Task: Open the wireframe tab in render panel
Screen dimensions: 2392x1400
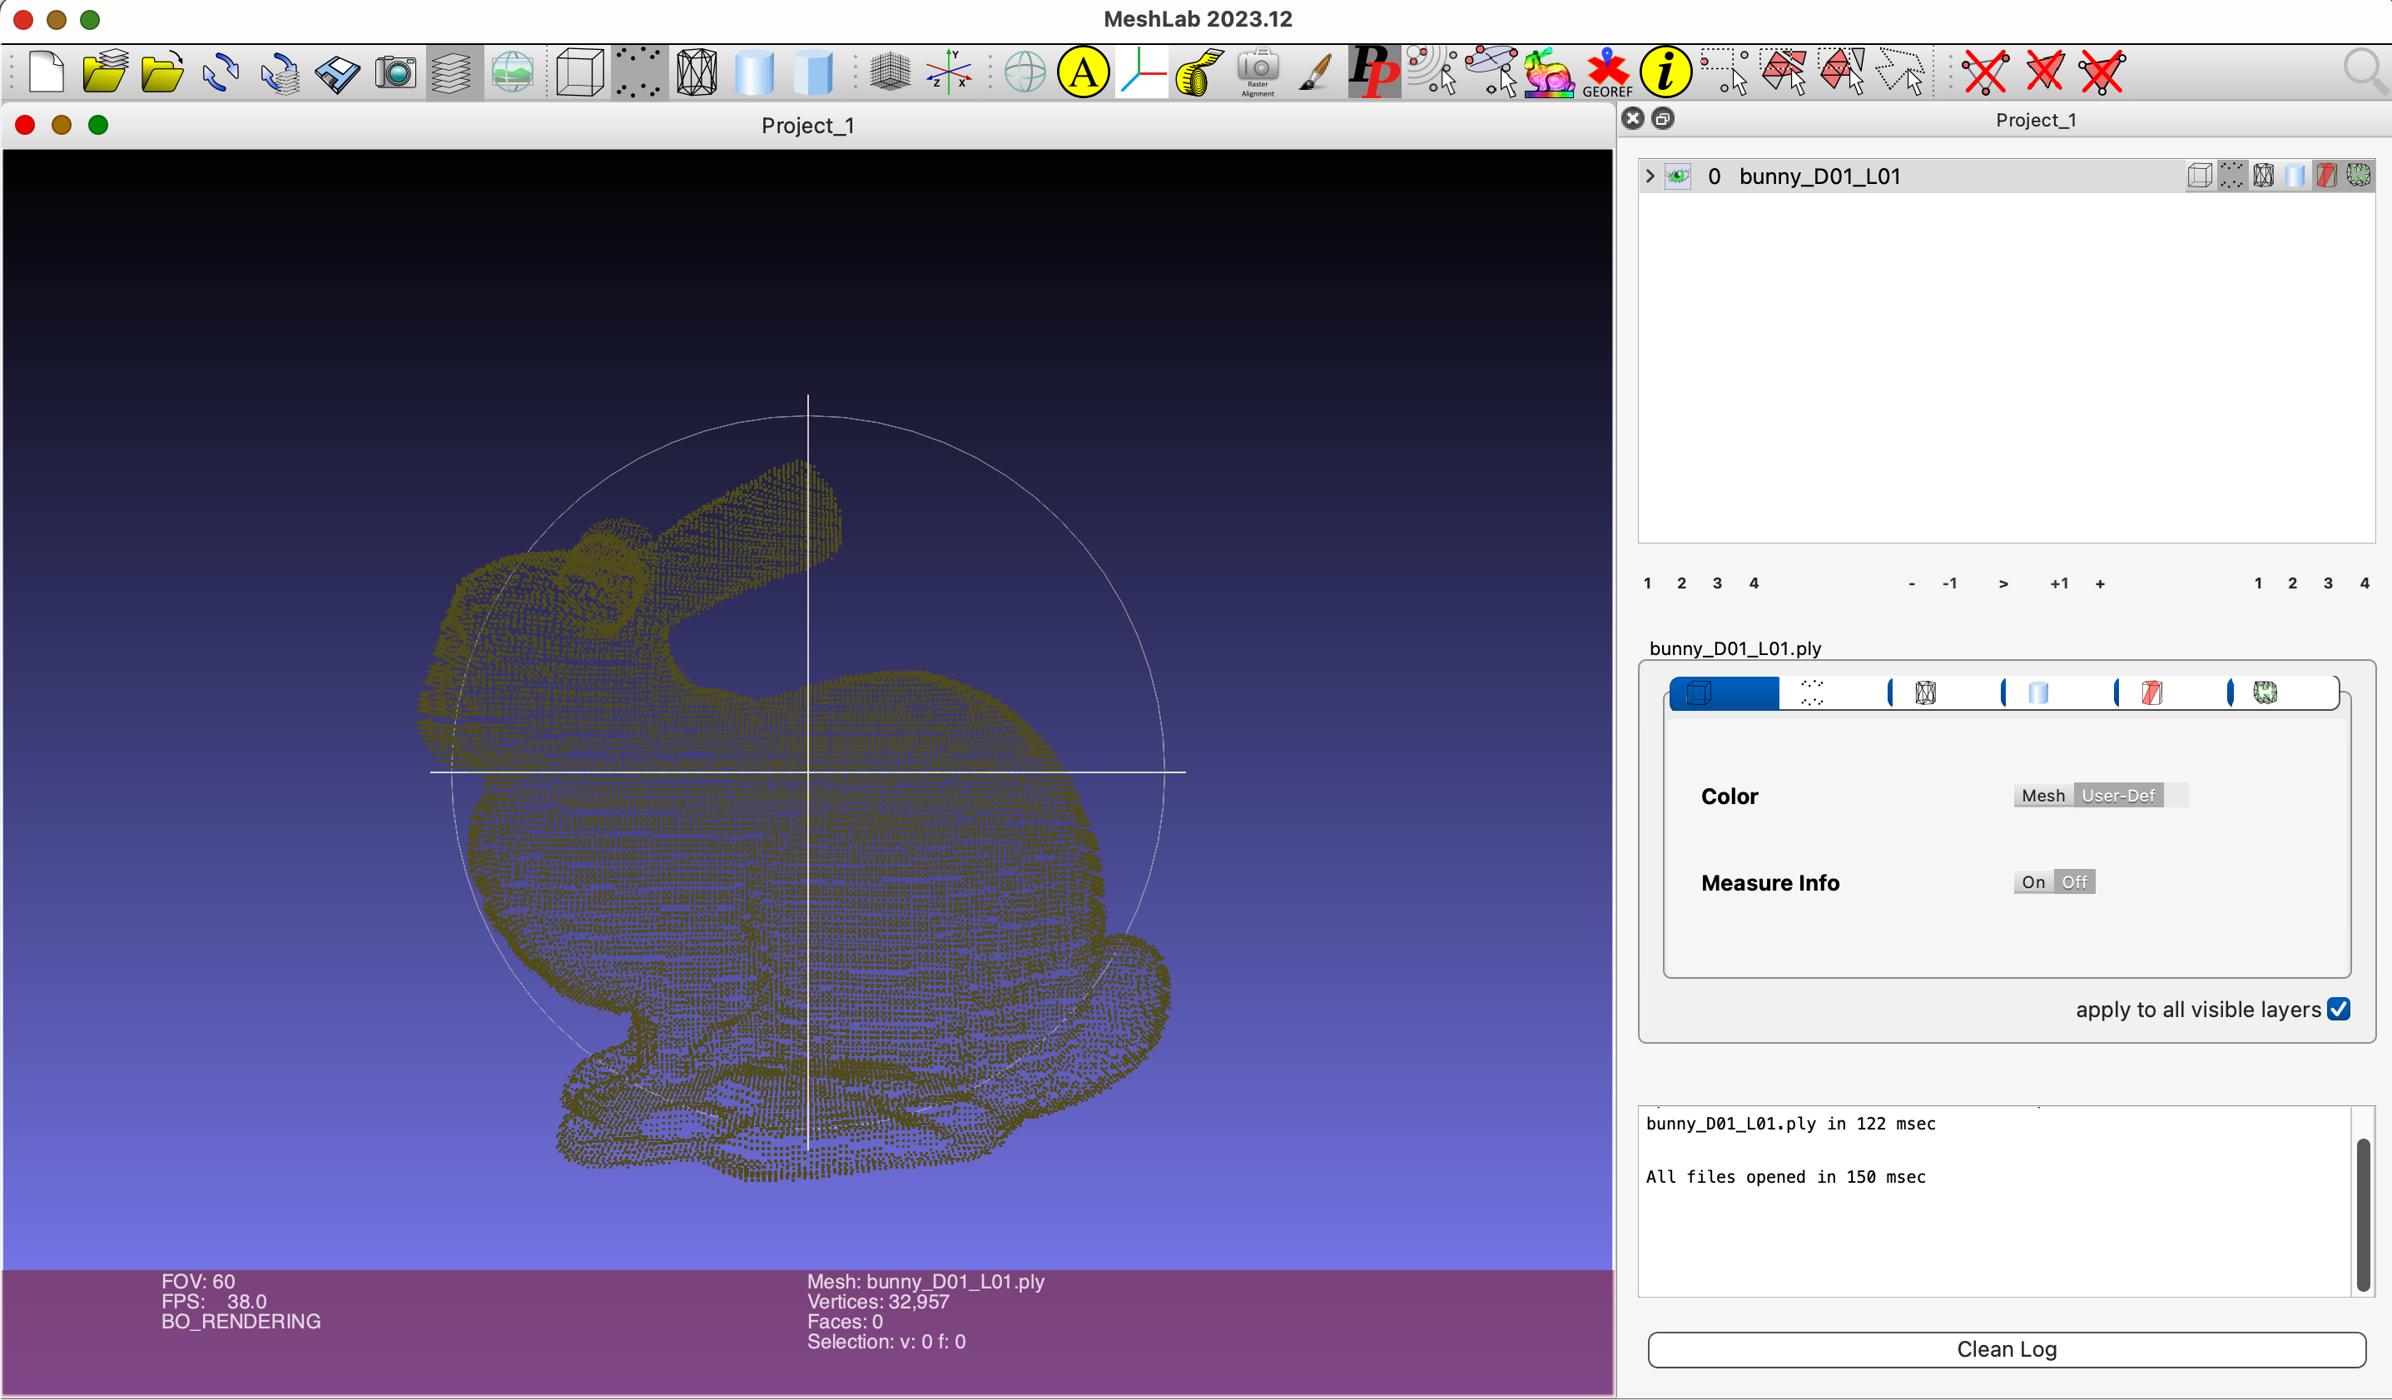Action: tap(1925, 693)
